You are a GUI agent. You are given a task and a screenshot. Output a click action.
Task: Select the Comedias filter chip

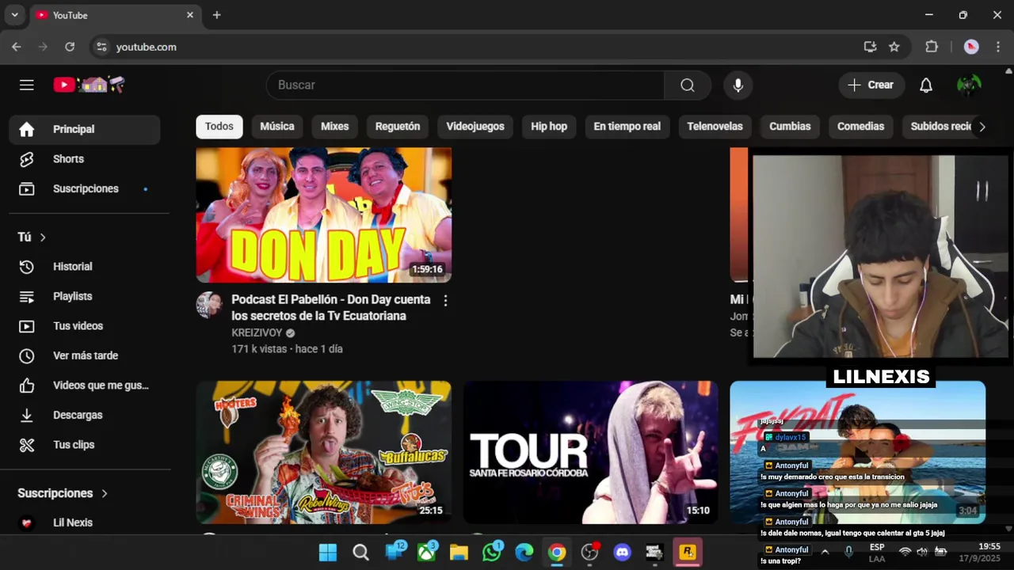click(860, 127)
